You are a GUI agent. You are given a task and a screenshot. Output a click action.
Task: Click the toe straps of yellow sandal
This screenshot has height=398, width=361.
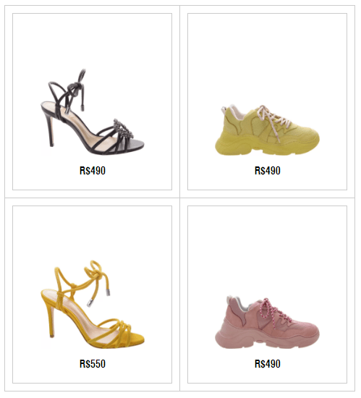coord(116,331)
